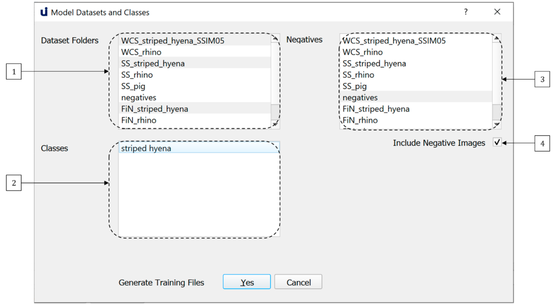The height and width of the screenshot is (304, 557).
Task: Click the app logo in title bar
Action: coord(44,12)
